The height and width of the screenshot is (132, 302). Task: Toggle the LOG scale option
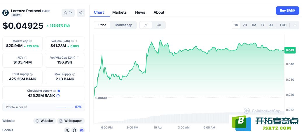click(283, 25)
